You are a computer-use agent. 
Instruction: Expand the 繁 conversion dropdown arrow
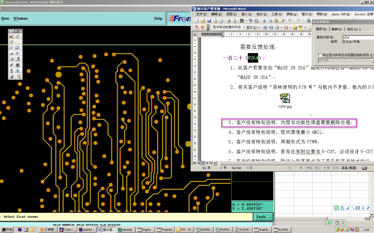pos(246,21)
